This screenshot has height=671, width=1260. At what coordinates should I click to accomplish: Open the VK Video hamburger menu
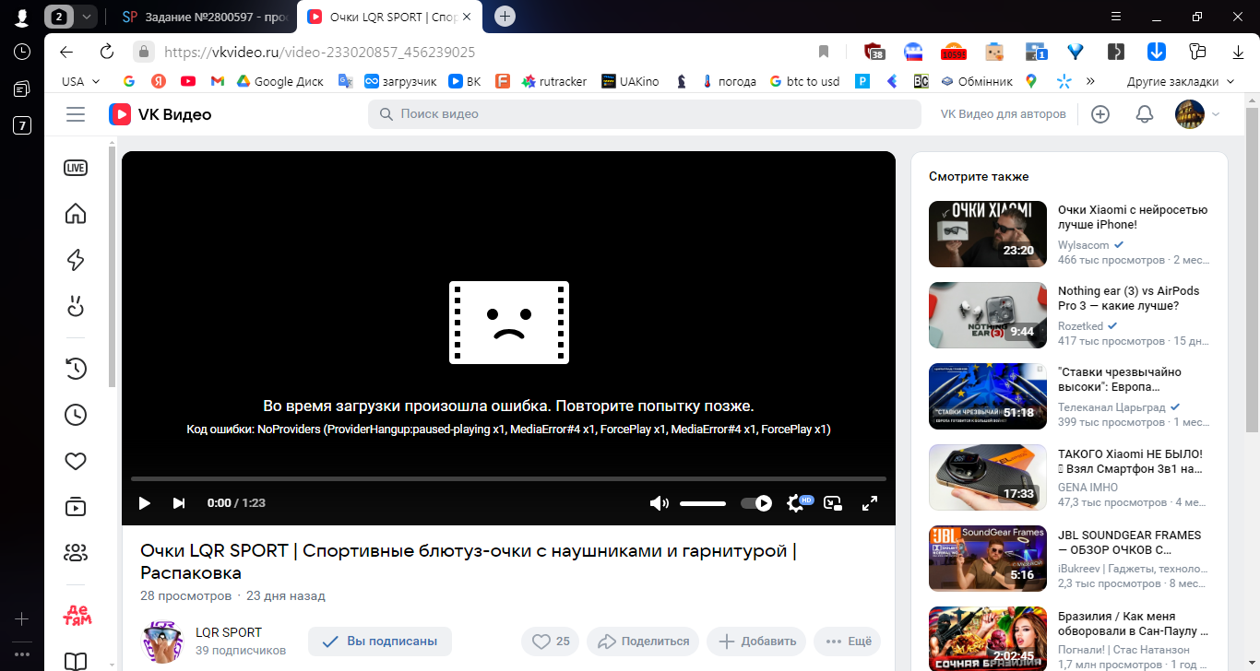(x=76, y=114)
